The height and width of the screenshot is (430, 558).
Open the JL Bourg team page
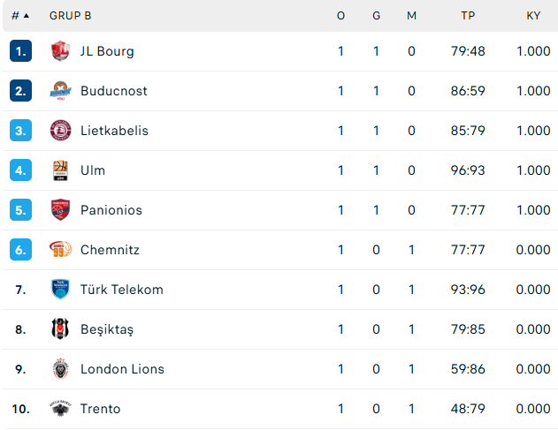[x=107, y=51]
